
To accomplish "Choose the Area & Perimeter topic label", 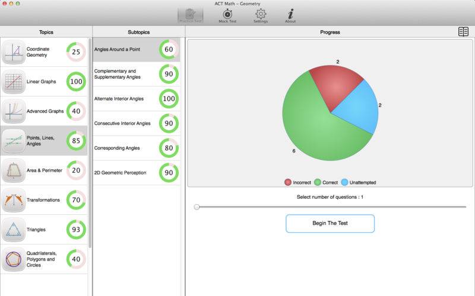I will pyautogui.click(x=44, y=170).
